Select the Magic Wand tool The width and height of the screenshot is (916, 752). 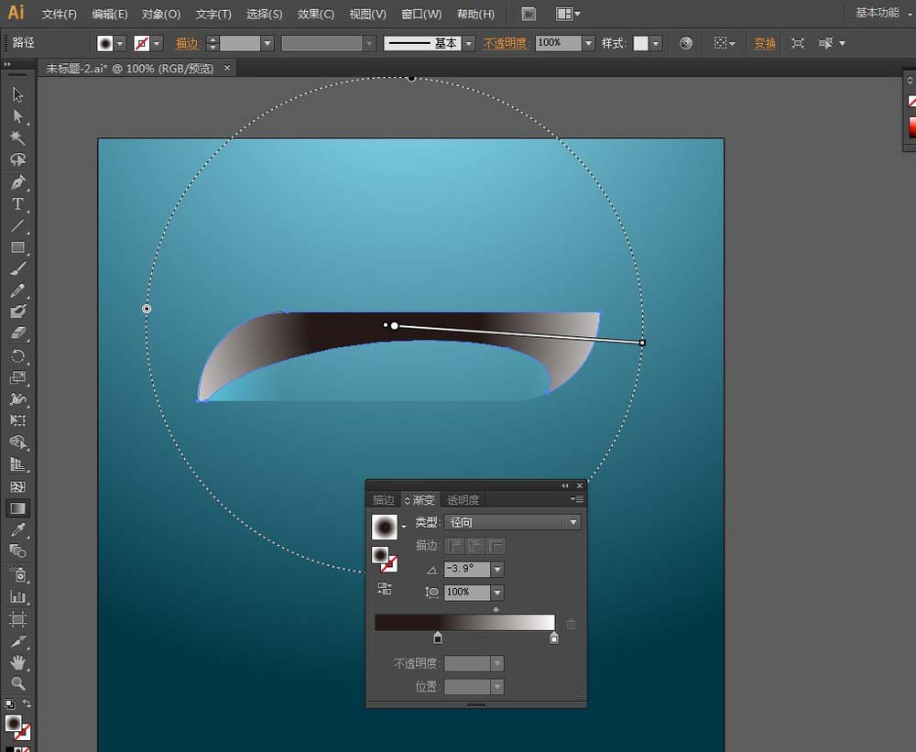[x=17, y=137]
